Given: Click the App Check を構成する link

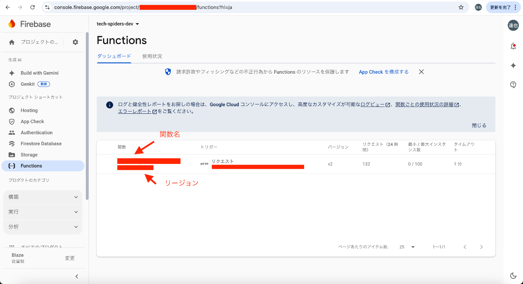Looking at the screenshot, I should [x=384, y=72].
